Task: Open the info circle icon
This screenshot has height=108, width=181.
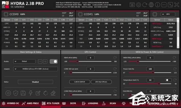Action: 157,5
